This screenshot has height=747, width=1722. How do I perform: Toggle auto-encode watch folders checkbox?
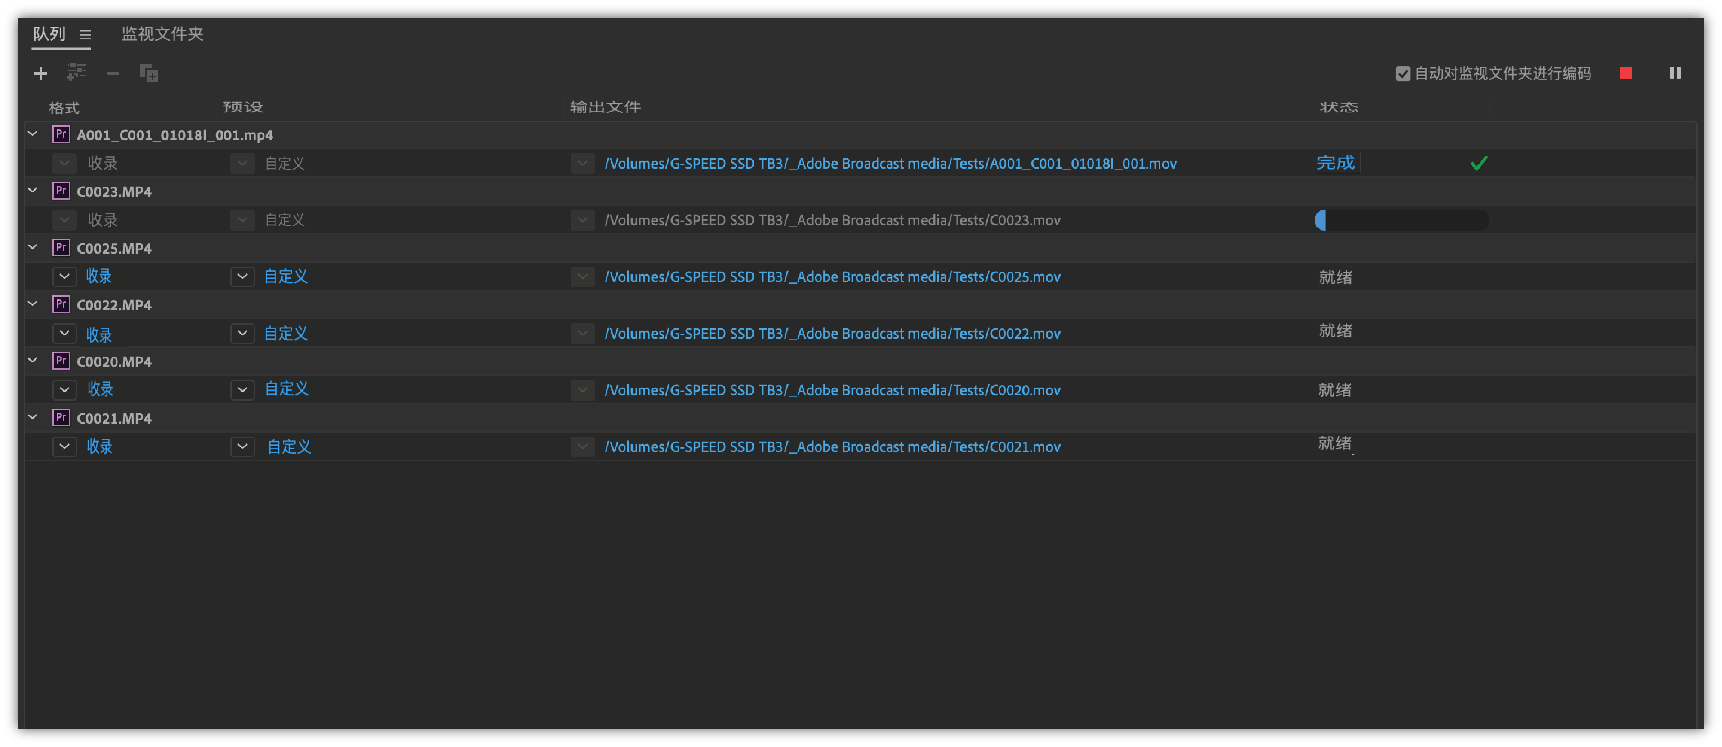tap(1402, 73)
